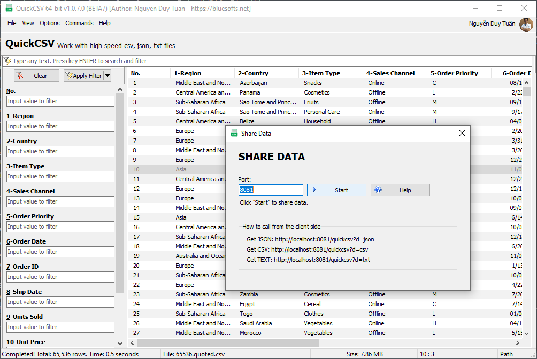Click the Size 7.86 MB status entry
Image resolution: width=537 pixels, height=359 pixels.
[x=364, y=354]
